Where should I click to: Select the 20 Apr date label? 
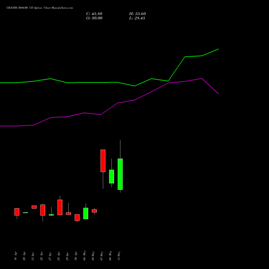coord(24,256)
